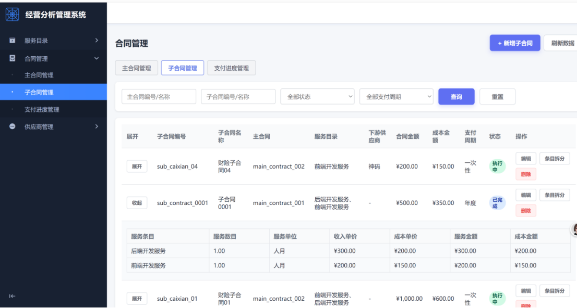This screenshot has width=577, height=308.
Task: Click the 收入单价 sub-table header
Action: click(345, 236)
